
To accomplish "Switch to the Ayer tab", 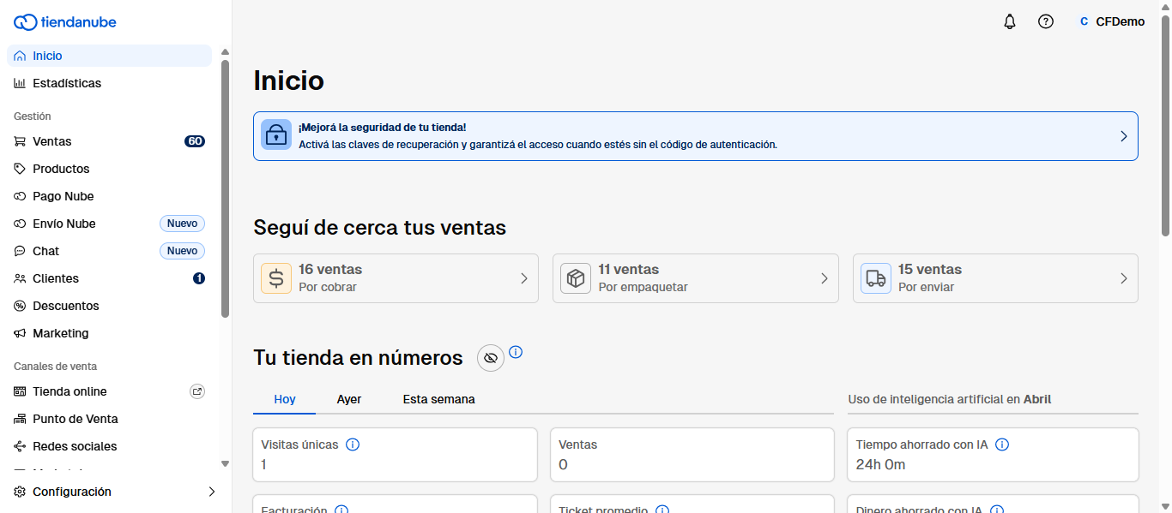I will (349, 399).
